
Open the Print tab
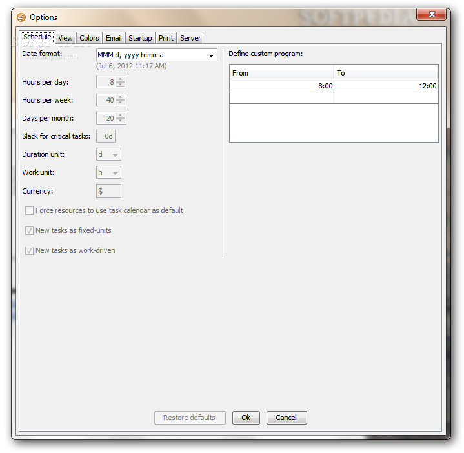click(x=166, y=38)
